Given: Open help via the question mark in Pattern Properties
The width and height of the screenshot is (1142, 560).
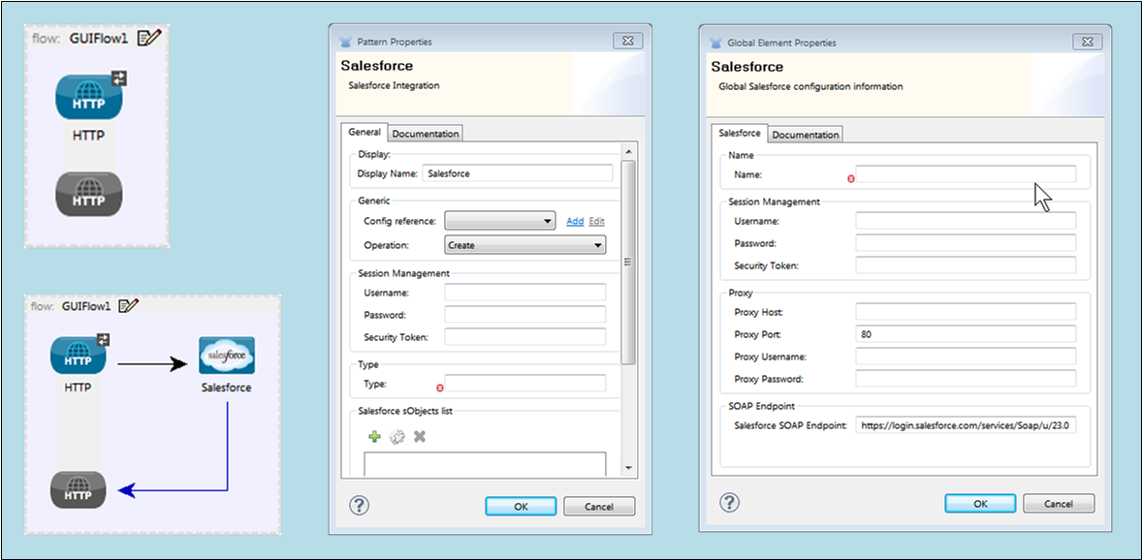Looking at the screenshot, I should [x=360, y=505].
